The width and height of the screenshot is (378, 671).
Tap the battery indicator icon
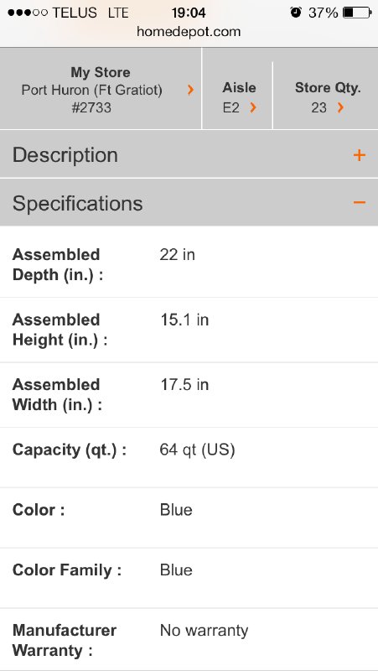point(357,13)
